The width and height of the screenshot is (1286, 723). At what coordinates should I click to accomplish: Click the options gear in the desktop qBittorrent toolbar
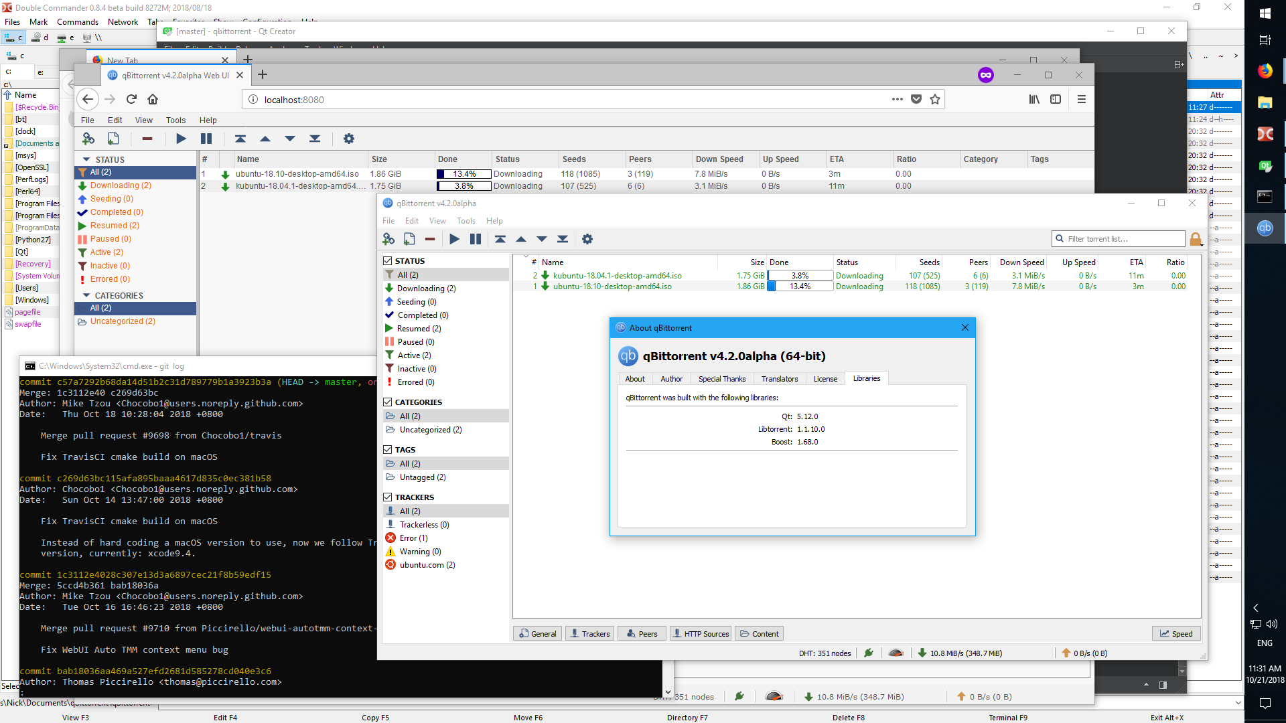pyautogui.click(x=587, y=239)
